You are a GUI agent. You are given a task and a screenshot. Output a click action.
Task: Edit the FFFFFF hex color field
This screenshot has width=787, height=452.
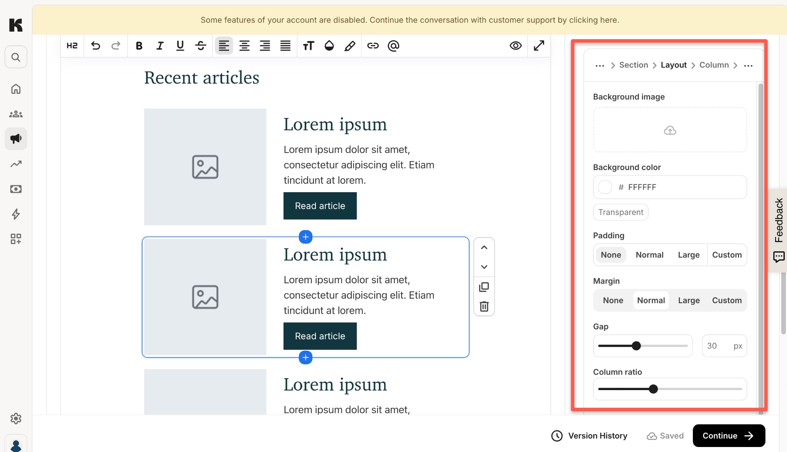tap(670, 187)
